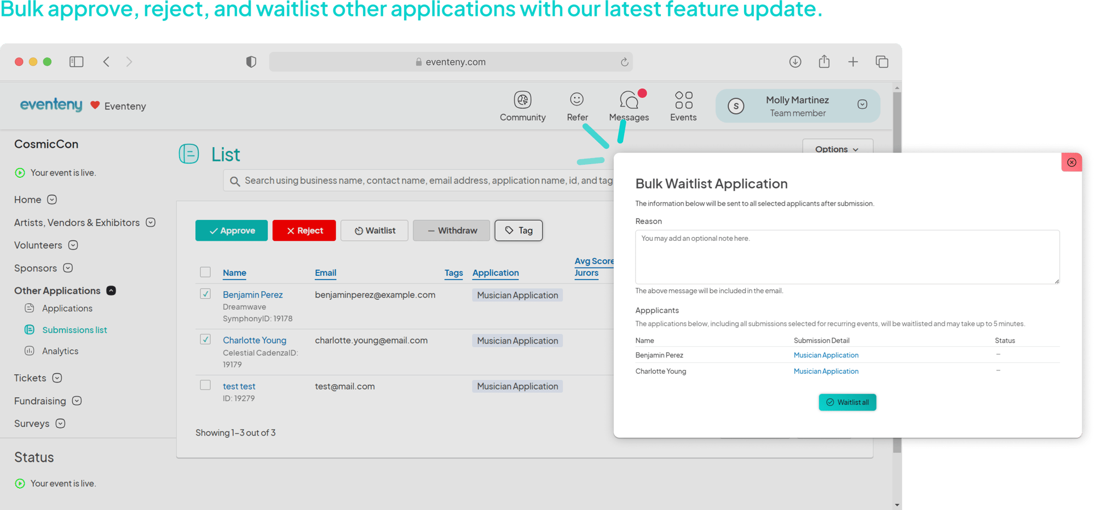
Task: Expand the Tickets sidebar section
Action: click(57, 378)
